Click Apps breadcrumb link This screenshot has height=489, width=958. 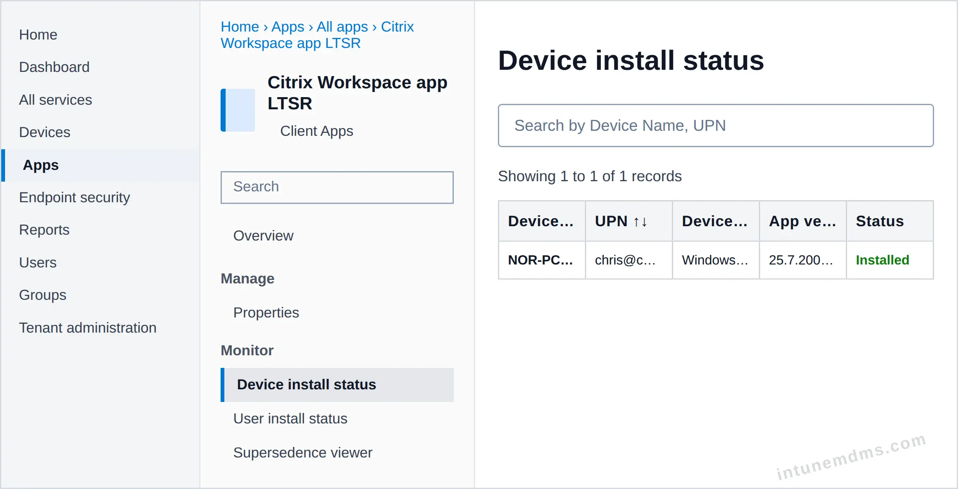(288, 26)
